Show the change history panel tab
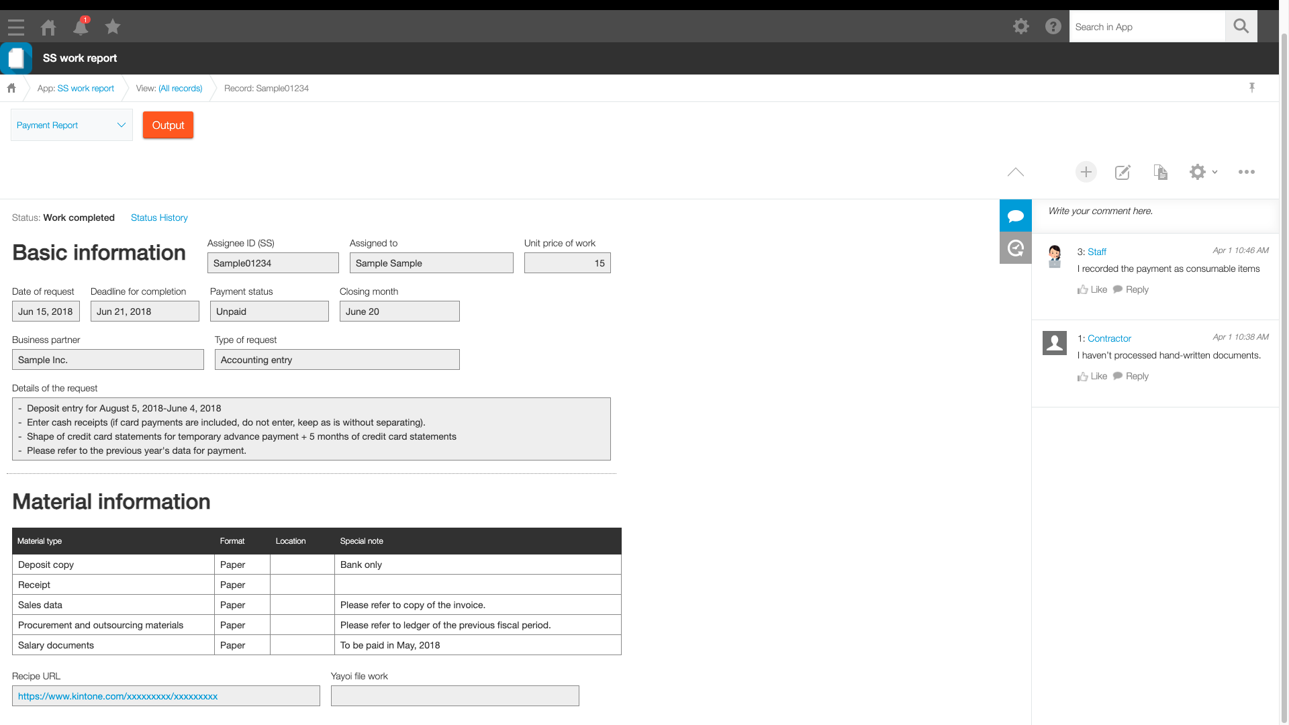1289x725 pixels. (1015, 248)
